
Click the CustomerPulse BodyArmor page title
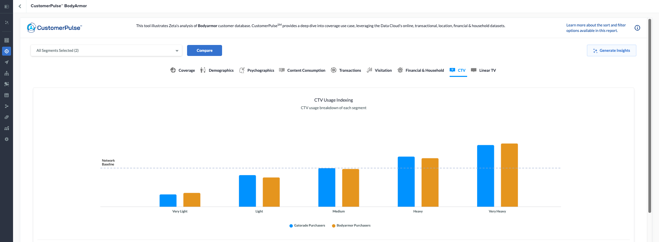(59, 6)
